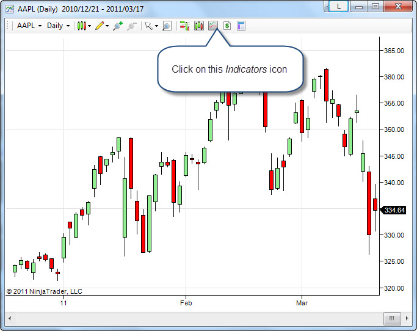417x331 pixels.
Task: Click the scrollbar right arrow
Action: tap(407, 318)
